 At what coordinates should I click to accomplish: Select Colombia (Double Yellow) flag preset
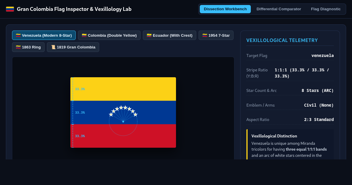109,35
